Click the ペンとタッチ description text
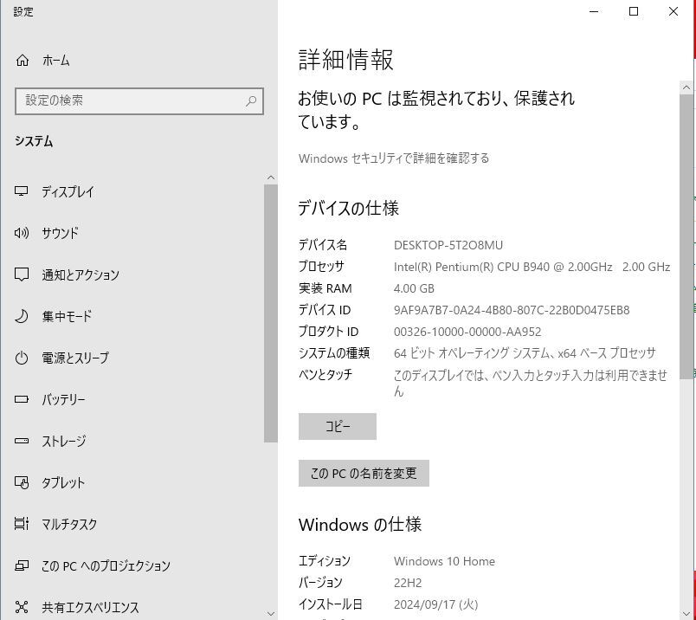696x620 pixels. [531, 383]
